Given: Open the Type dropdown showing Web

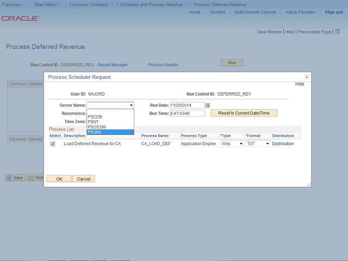Looking at the screenshot, I should (232, 144).
